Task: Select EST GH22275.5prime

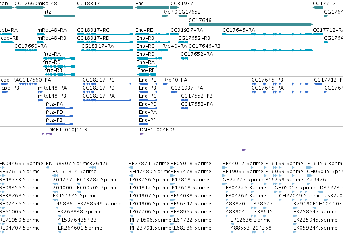Action: point(243,180)
